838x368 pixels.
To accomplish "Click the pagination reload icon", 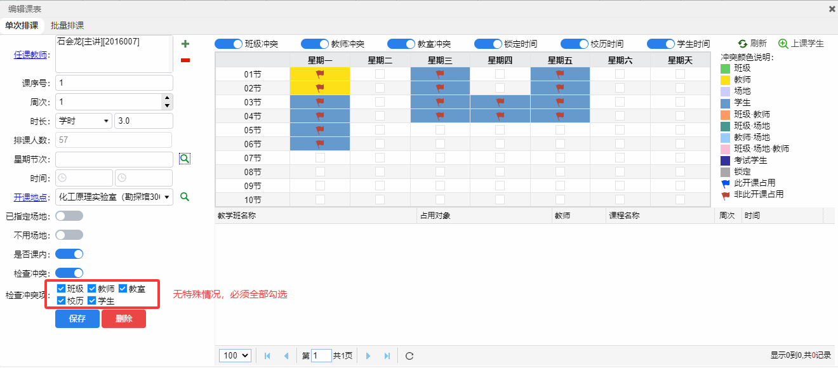I will [409, 356].
